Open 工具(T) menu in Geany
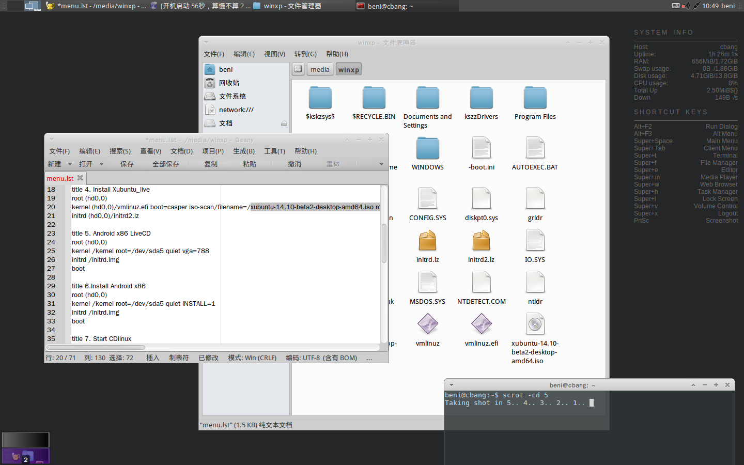This screenshot has width=744, height=465. (x=275, y=151)
